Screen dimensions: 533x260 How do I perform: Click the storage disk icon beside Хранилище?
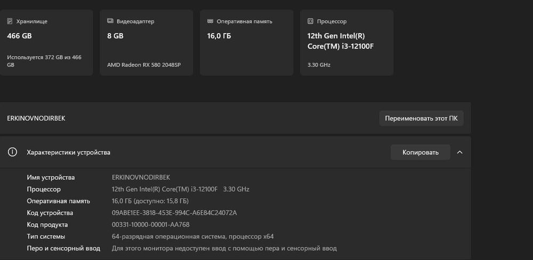click(10, 21)
